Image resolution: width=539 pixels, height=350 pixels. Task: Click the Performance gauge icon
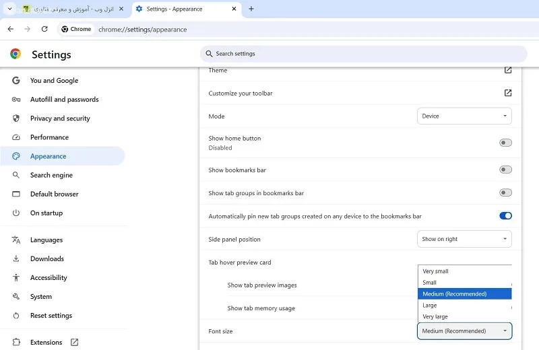[x=16, y=137]
